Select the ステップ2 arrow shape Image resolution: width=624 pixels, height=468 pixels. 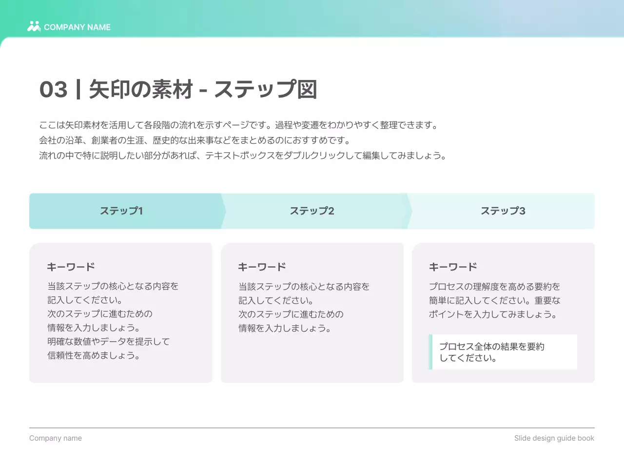click(312, 211)
